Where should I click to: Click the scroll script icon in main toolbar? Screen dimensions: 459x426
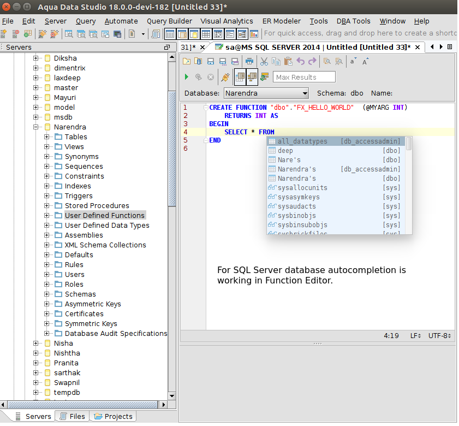(156, 34)
